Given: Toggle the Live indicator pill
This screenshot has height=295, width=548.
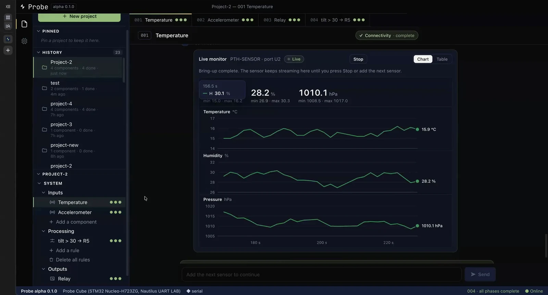Looking at the screenshot, I should 294,59.
